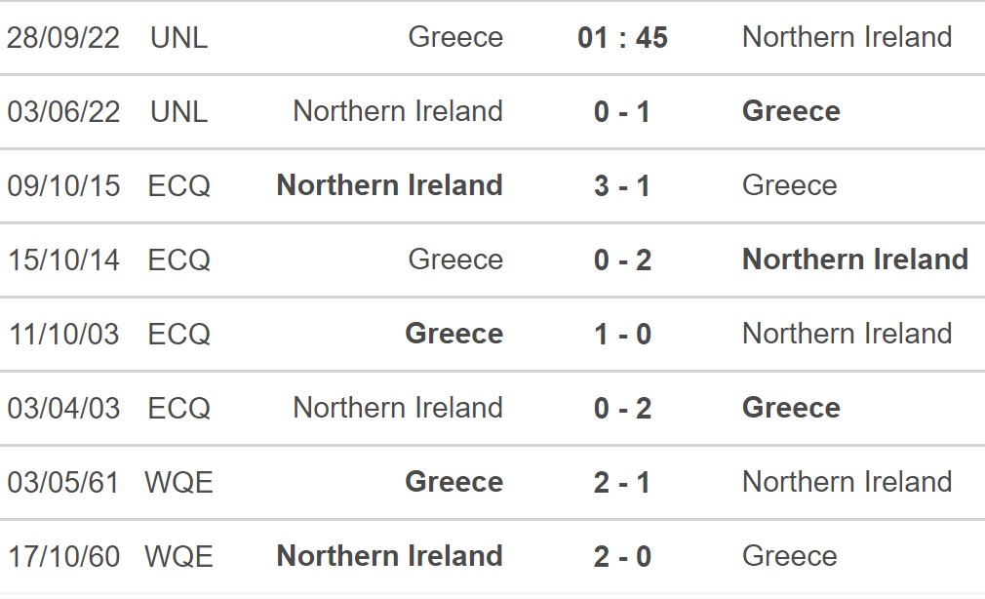
Task: Click bold Greece in the 11/10/03 match
Action: click(x=454, y=334)
